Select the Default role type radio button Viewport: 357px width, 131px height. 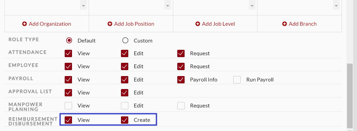[x=69, y=41]
